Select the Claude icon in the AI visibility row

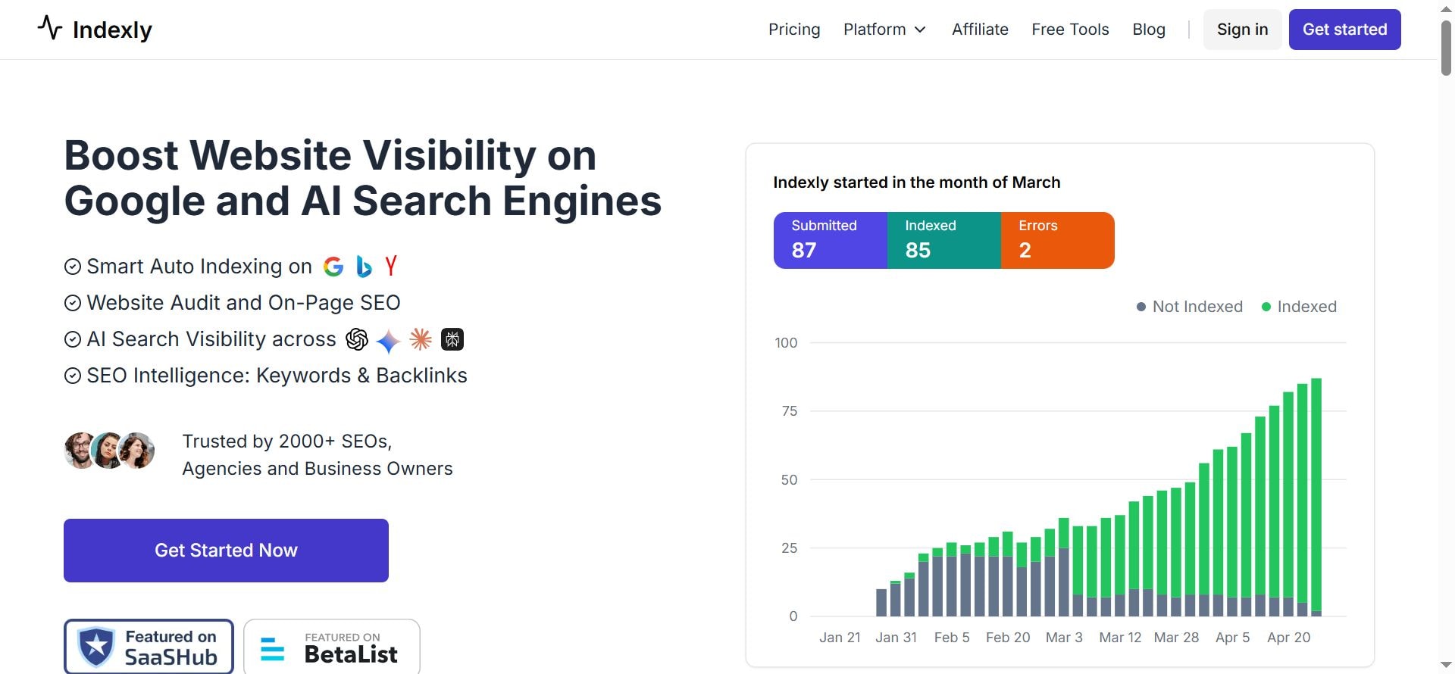[x=420, y=339]
